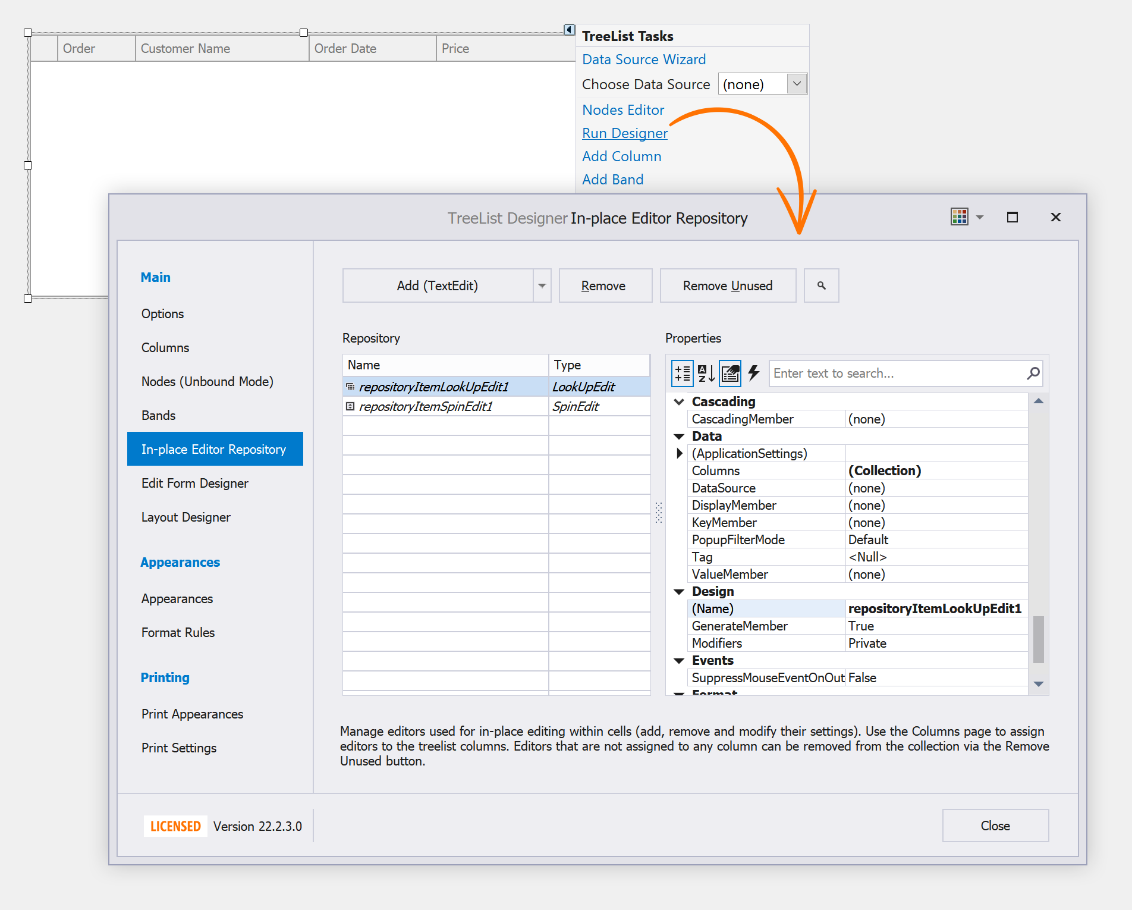Collapse the Design property category

679,592
